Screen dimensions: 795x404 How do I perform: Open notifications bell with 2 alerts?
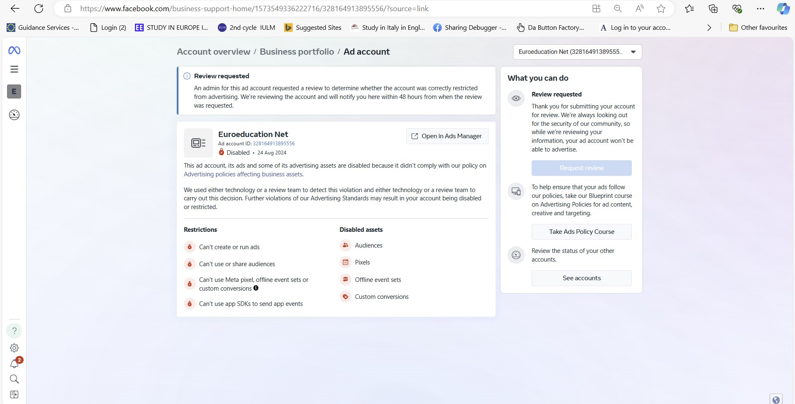coord(14,364)
